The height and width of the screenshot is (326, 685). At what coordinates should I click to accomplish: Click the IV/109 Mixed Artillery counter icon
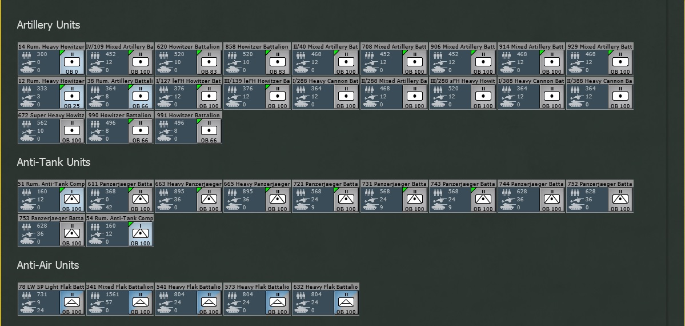point(141,62)
